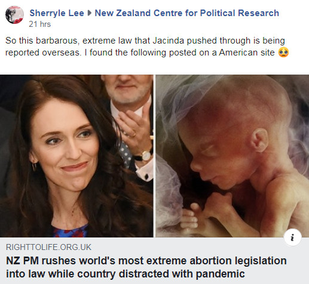
Task: Open the RIGHTTOLIFE.ORG.UK source domain
Action: 48,247
